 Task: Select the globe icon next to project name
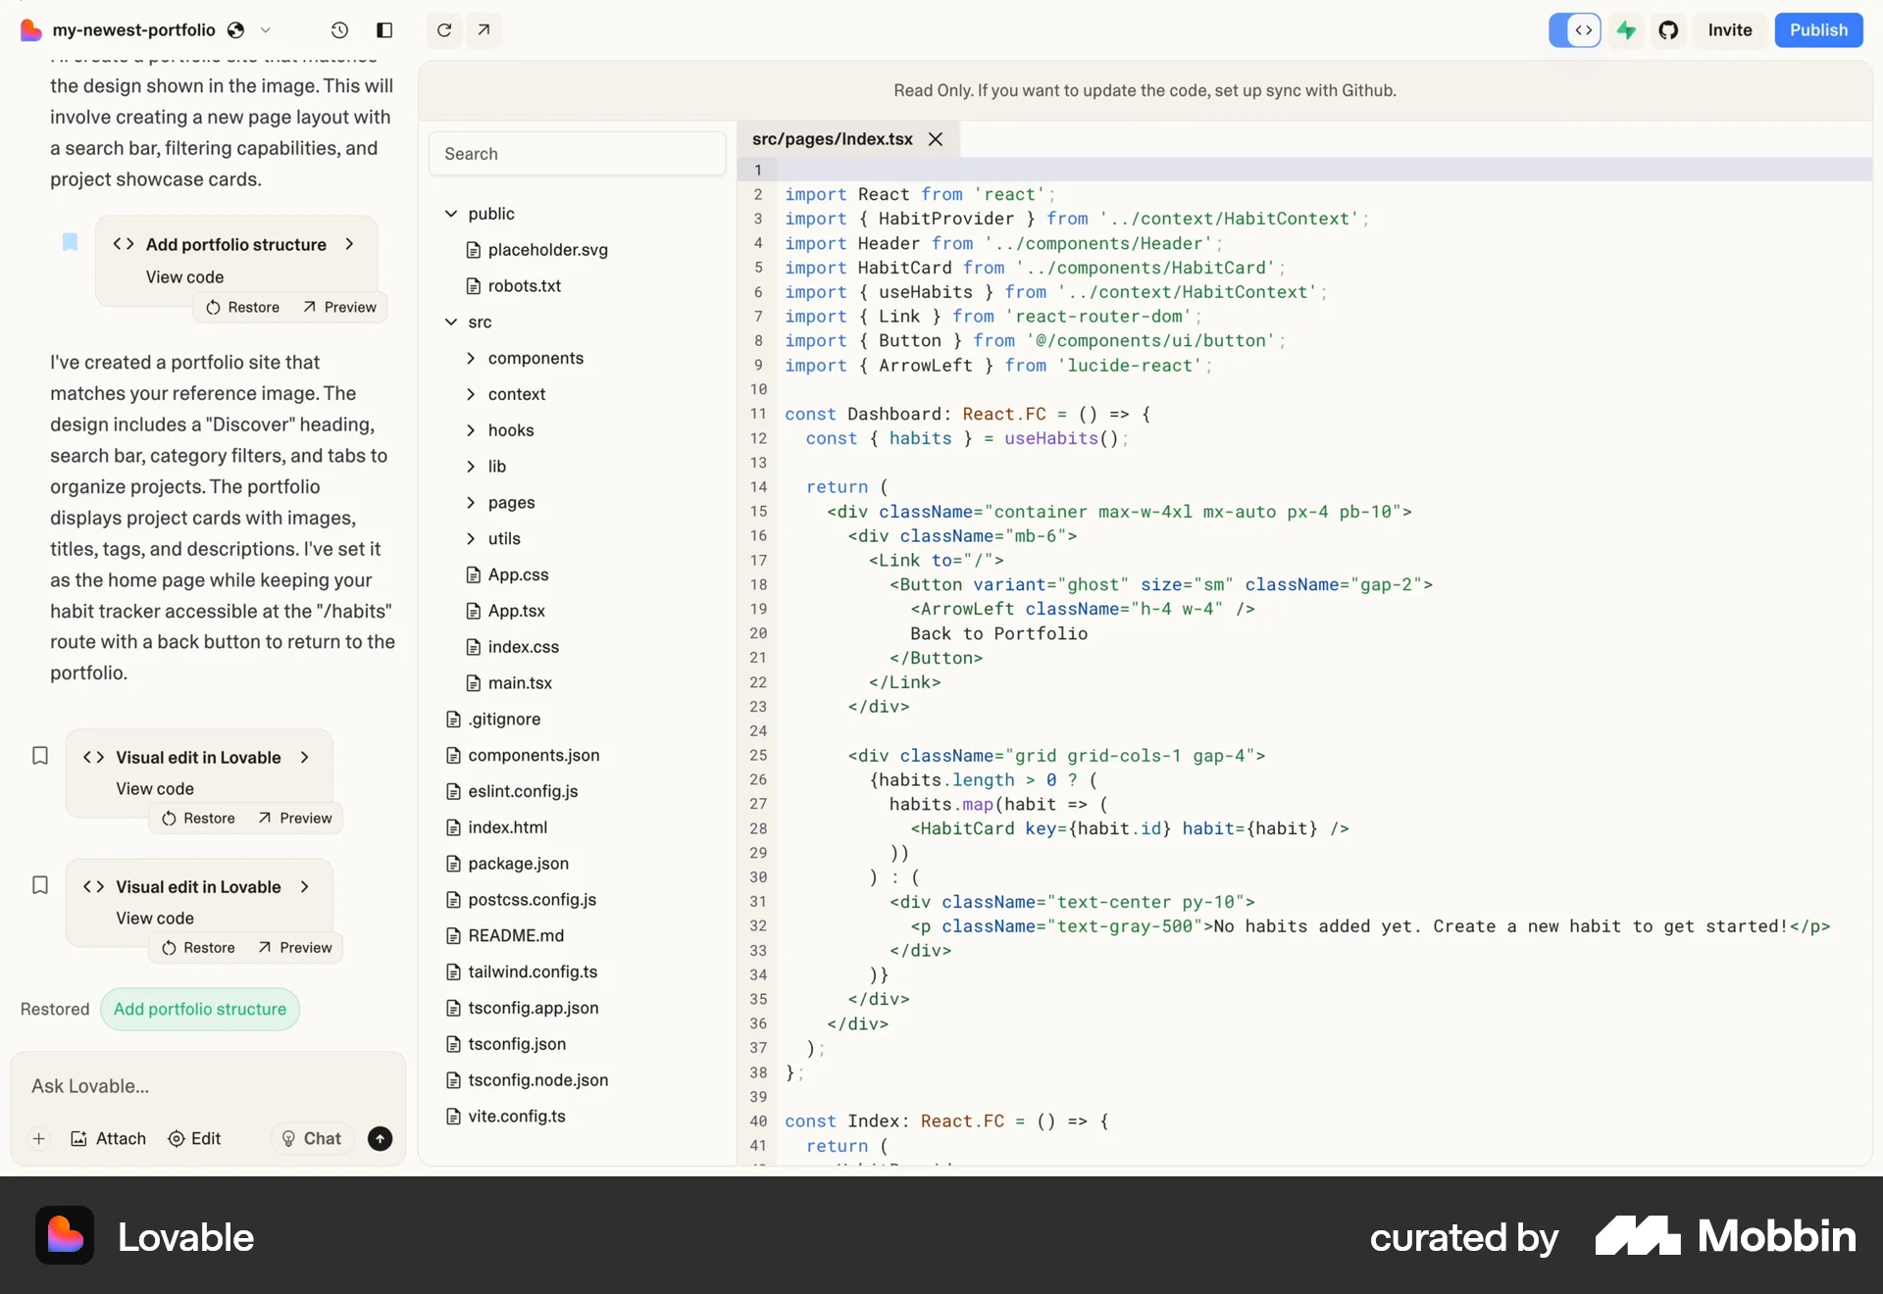tap(236, 30)
